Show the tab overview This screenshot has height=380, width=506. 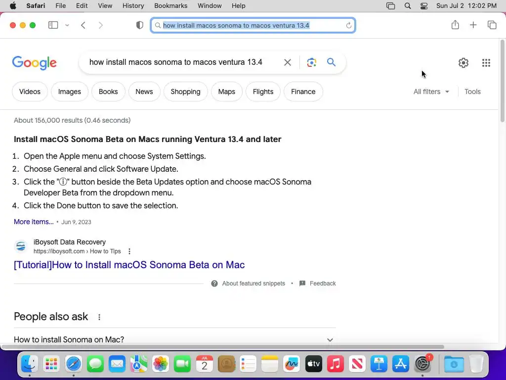click(492, 25)
